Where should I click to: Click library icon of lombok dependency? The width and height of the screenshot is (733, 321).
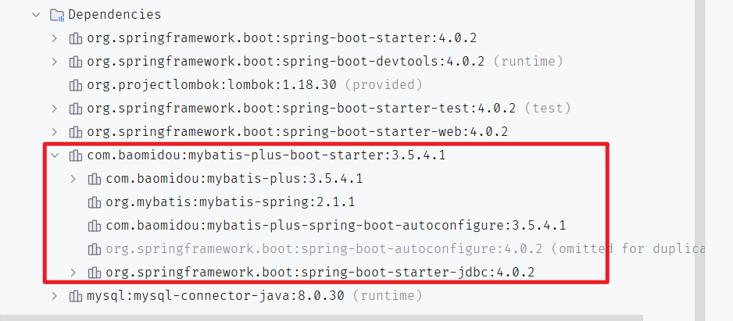(x=75, y=85)
